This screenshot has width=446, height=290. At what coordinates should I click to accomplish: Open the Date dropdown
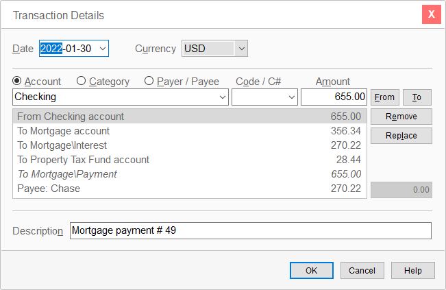pos(103,49)
